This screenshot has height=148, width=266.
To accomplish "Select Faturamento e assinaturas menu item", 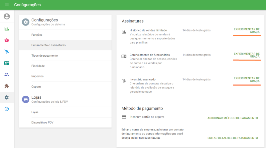I will tap(48, 45).
